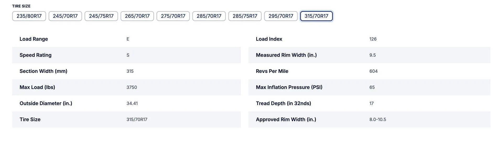Choose the 245/75R17 size option
Image resolution: width=498 pixels, height=143 pixels.
click(101, 16)
